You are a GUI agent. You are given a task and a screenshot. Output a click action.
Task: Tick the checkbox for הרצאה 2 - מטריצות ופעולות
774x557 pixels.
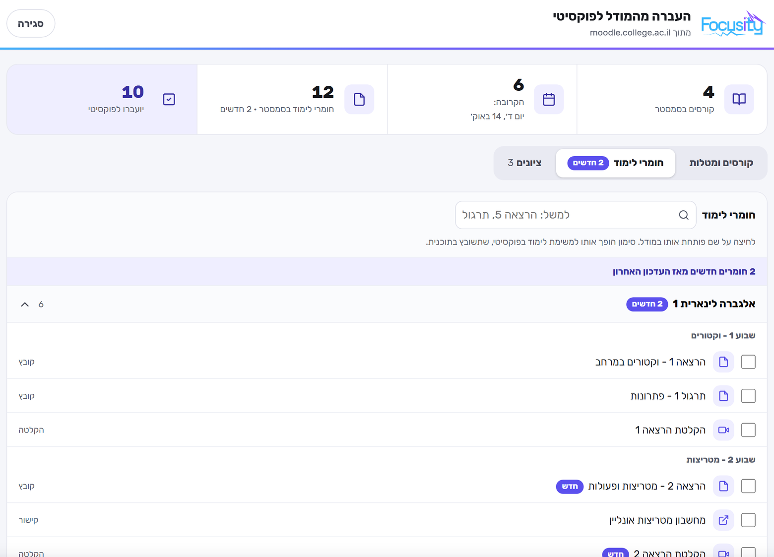click(x=748, y=486)
